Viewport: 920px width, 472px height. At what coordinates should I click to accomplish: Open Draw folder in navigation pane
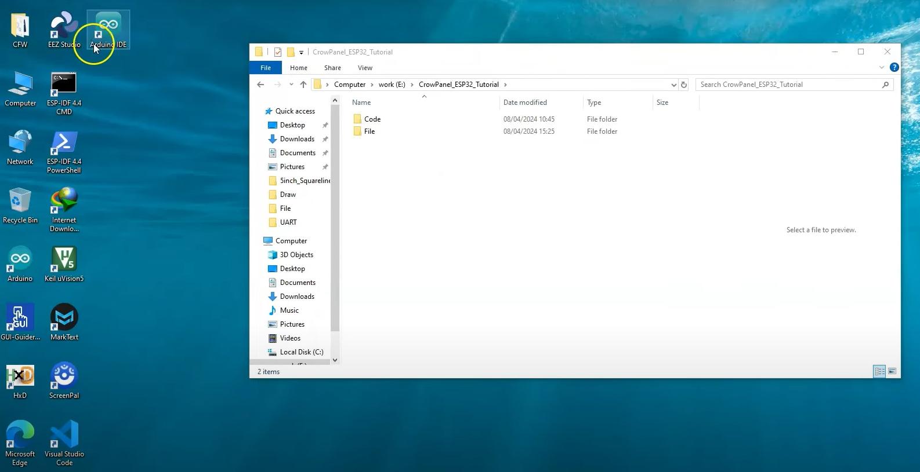point(288,195)
